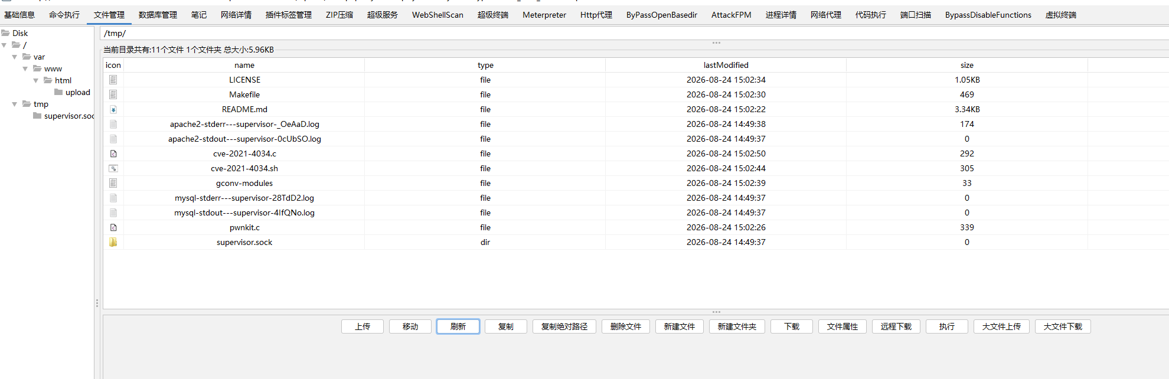1169x379 pixels.
Task: Select the C source icon for cve-2021-4034.c
Action: coord(113,153)
